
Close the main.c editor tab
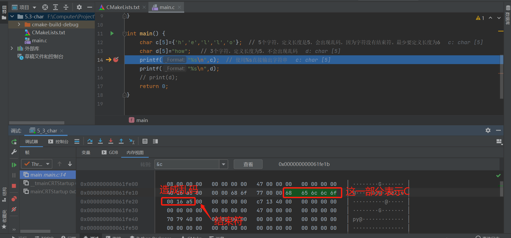[x=179, y=7]
